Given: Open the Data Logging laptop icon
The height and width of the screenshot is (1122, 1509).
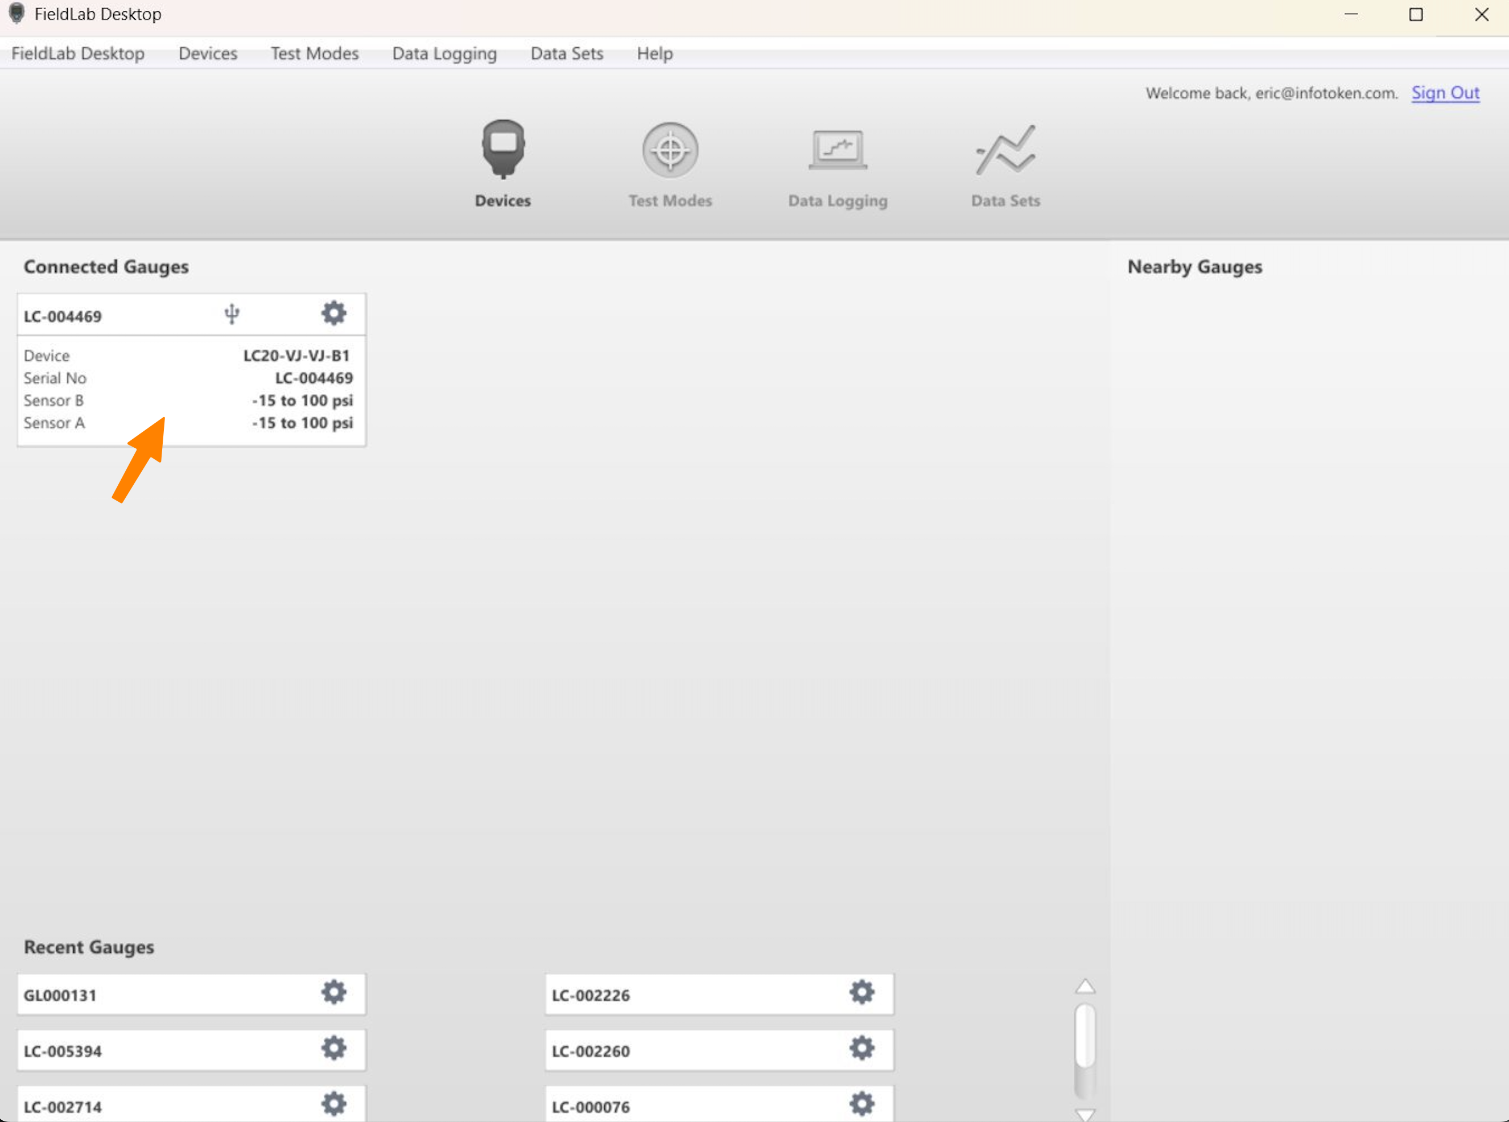Looking at the screenshot, I should pos(838,150).
